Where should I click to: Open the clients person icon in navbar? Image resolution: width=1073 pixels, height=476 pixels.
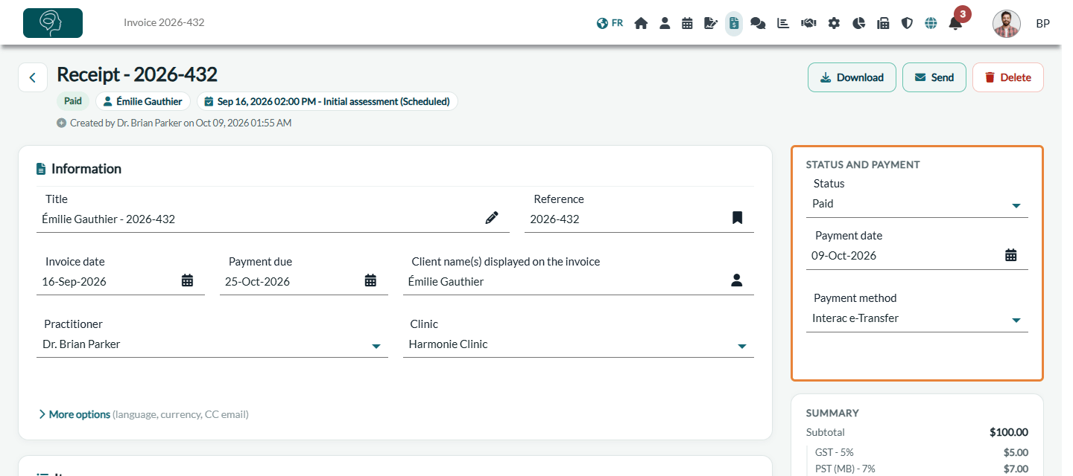point(665,23)
